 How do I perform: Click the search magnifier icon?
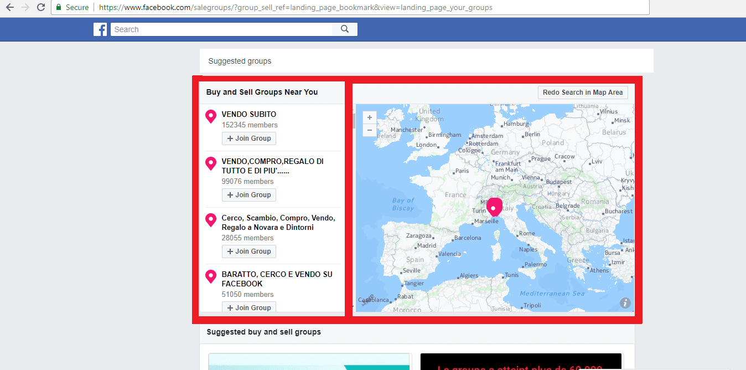pos(345,29)
